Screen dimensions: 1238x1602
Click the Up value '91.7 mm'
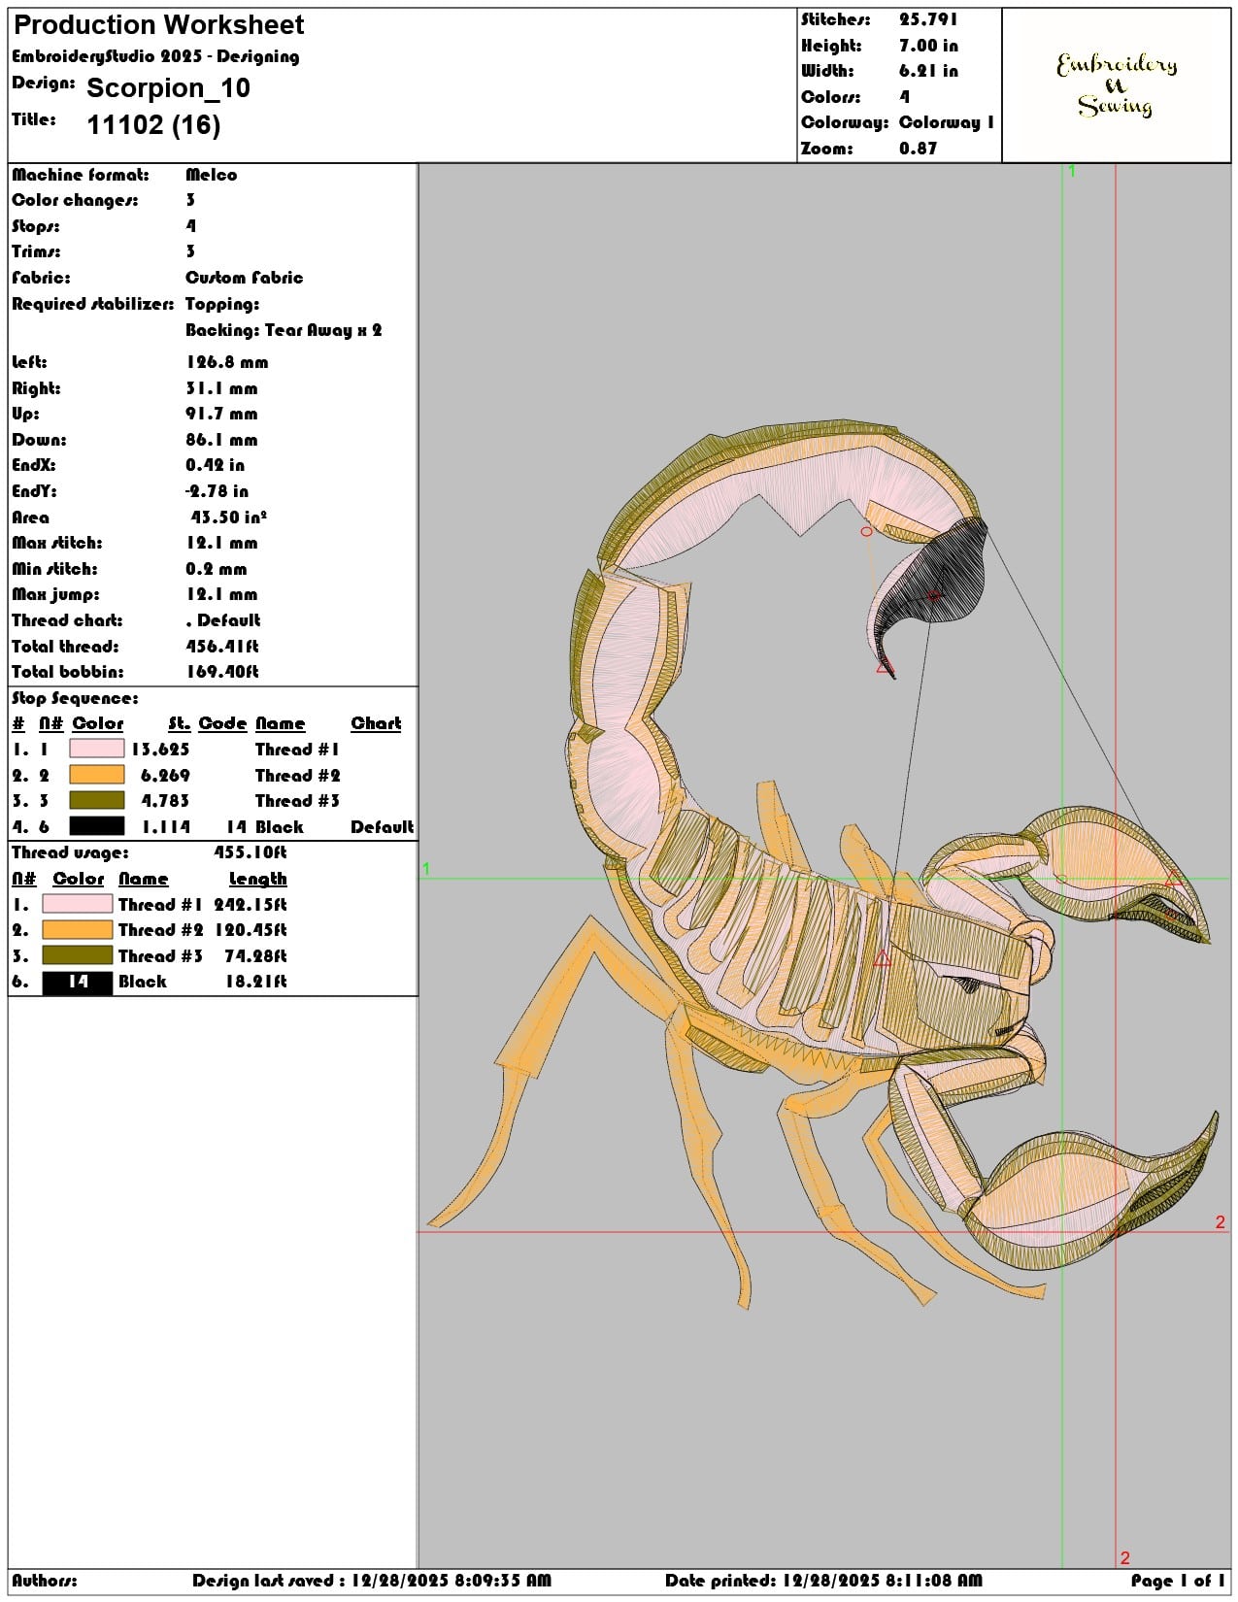221,414
